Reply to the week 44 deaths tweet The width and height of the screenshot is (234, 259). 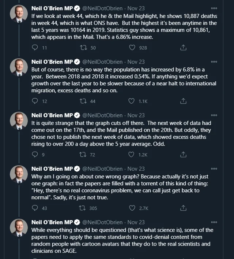(35, 48)
